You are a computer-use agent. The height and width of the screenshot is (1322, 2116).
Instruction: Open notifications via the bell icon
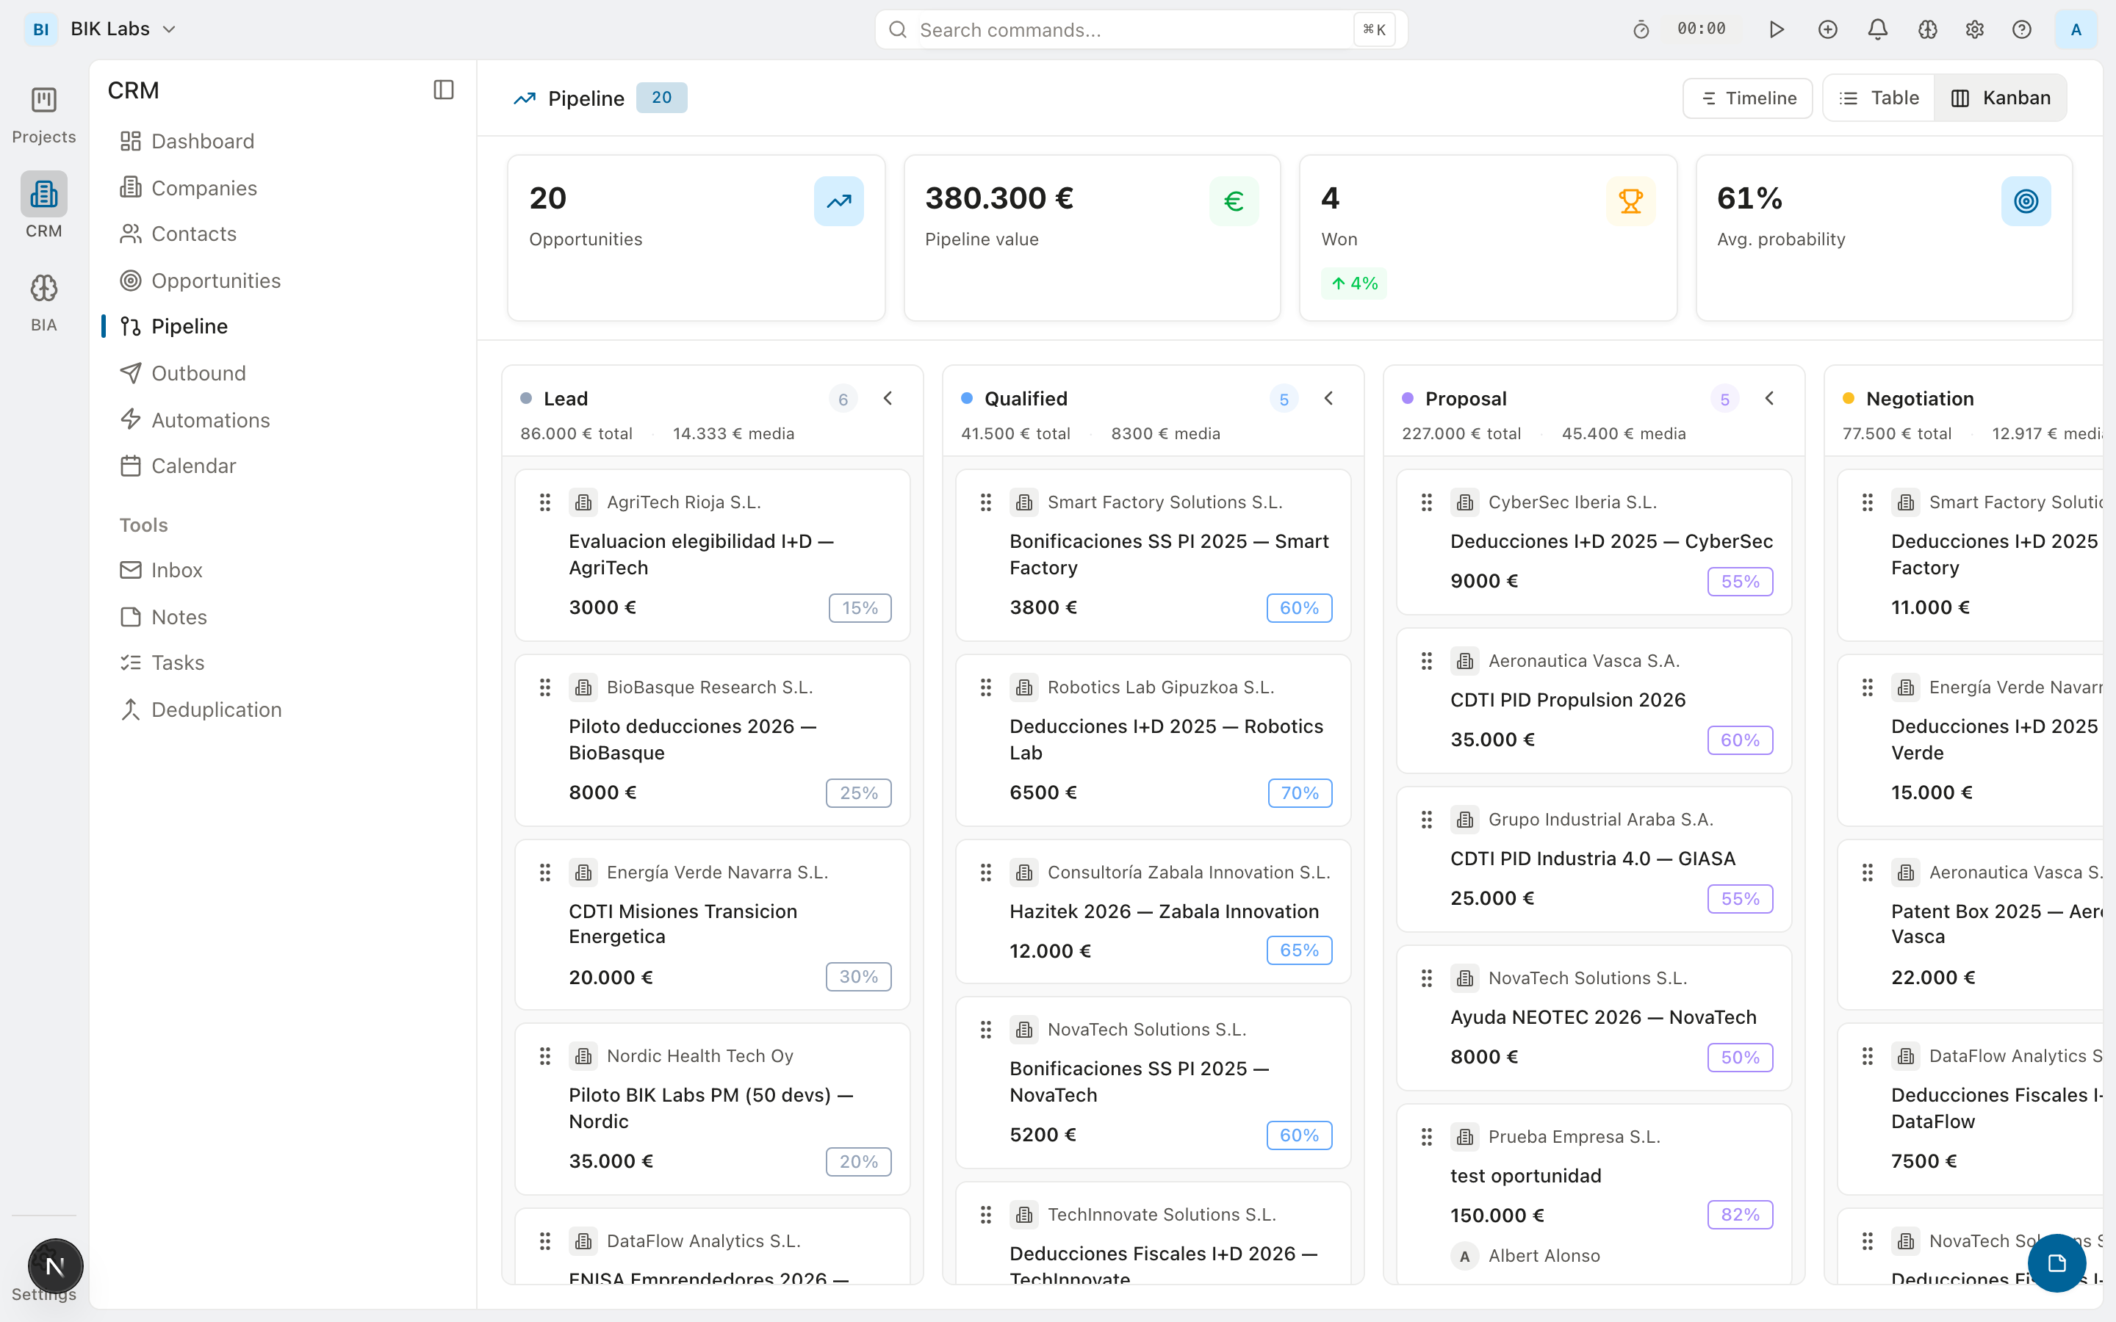pos(1876,29)
